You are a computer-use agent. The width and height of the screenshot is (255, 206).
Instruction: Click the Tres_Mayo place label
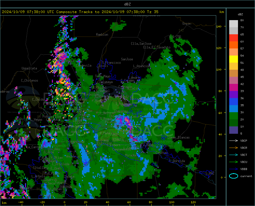103,76
